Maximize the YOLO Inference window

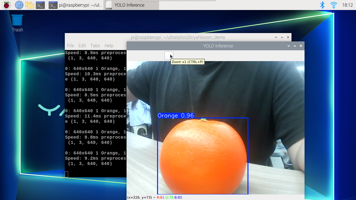[x=295, y=46]
